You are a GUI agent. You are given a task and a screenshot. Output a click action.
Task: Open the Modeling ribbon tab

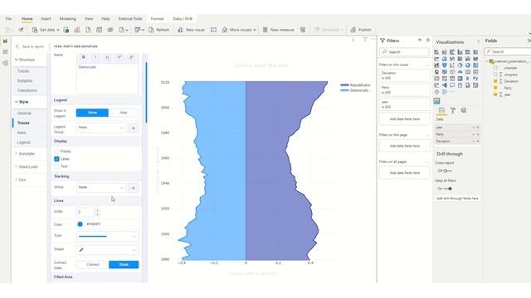pos(68,18)
